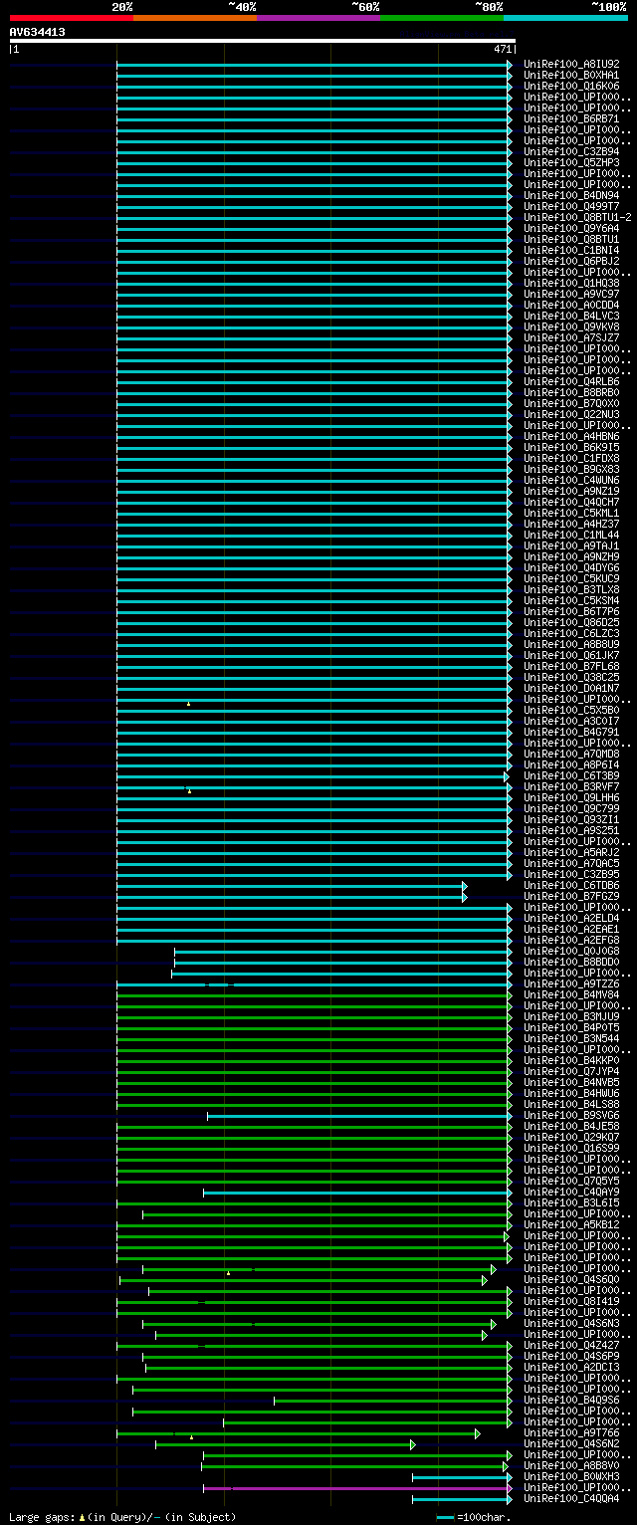Click the UniRef100_Q5ZHP3 label

point(571,162)
